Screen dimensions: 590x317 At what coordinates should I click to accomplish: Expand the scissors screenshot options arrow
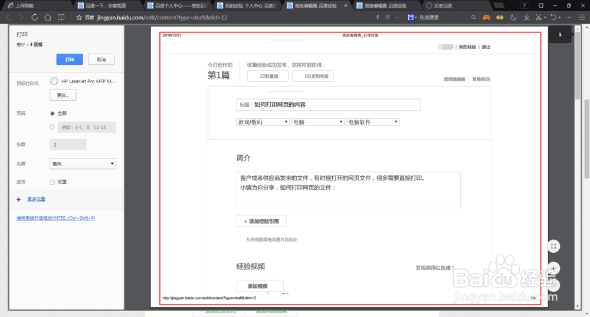point(545,18)
